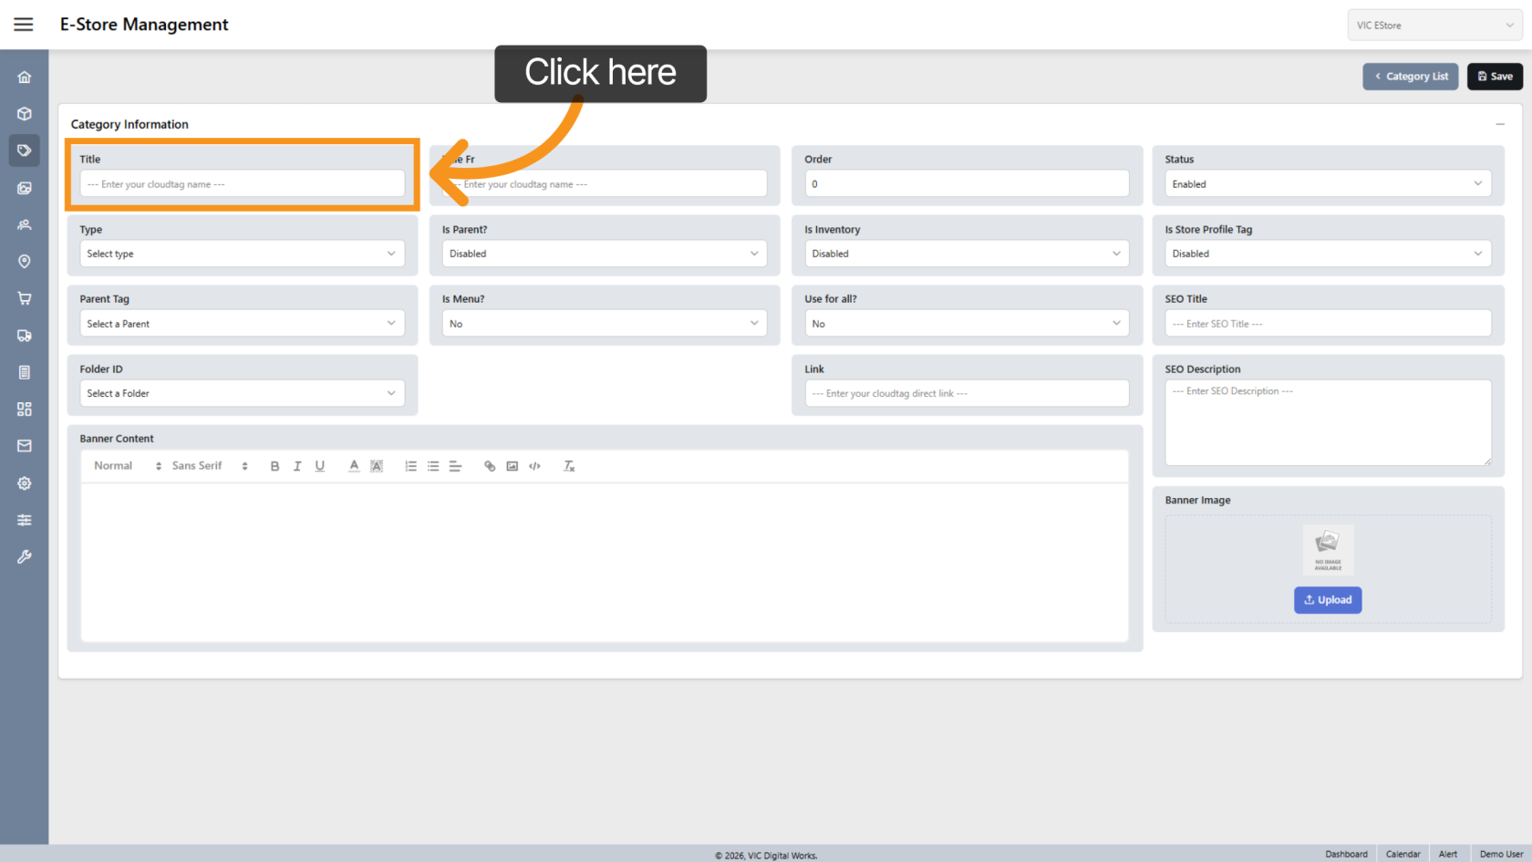
Task: Click the wrench tools sidebar icon
Action: [x=25, y=556]
